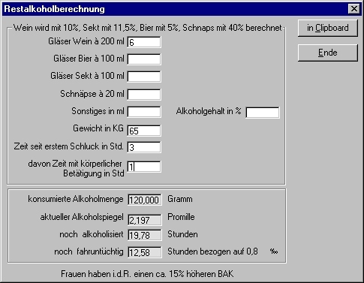This screenshot has width=364, height=283.
Task: Click the Wein wird mit 10% header text
Action: 148,28
